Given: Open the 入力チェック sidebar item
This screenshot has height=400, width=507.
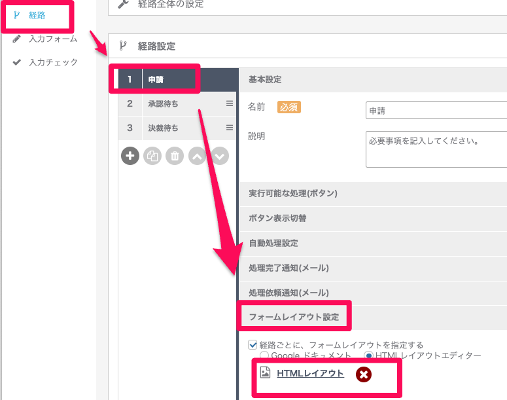Looking at the screenshot, I should 54,62.
